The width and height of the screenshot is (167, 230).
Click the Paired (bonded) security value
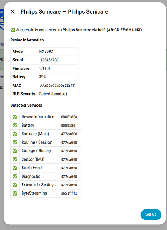pos(53,94)
